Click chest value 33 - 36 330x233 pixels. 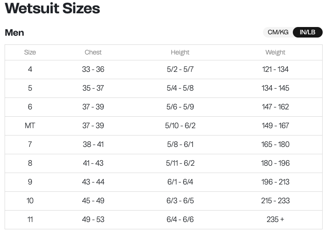(93, 69)
